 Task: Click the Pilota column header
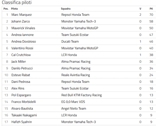tap(14, 9)
